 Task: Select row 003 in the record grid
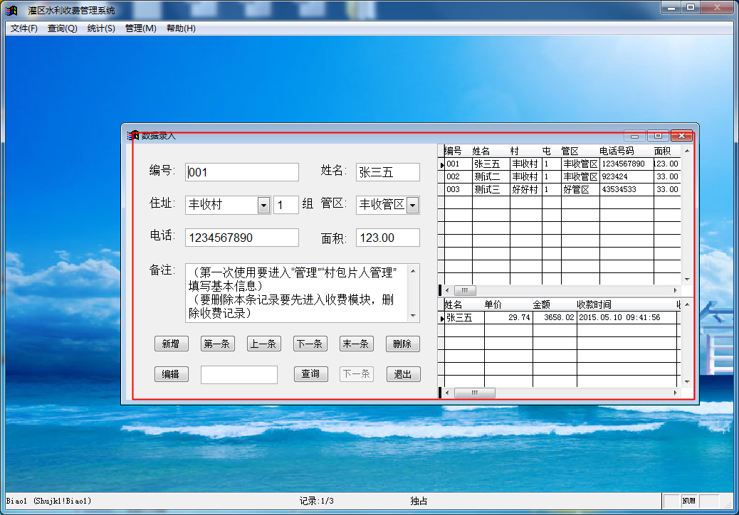click(x=560, y=189)
